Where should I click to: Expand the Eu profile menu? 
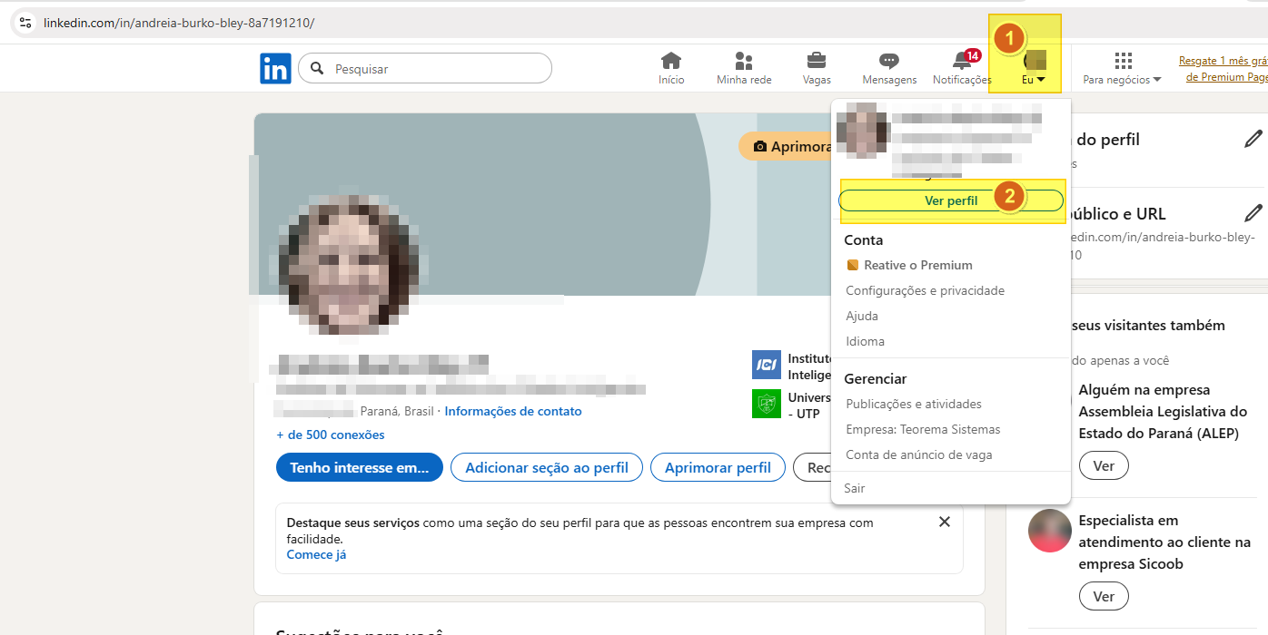[1035, 68]
